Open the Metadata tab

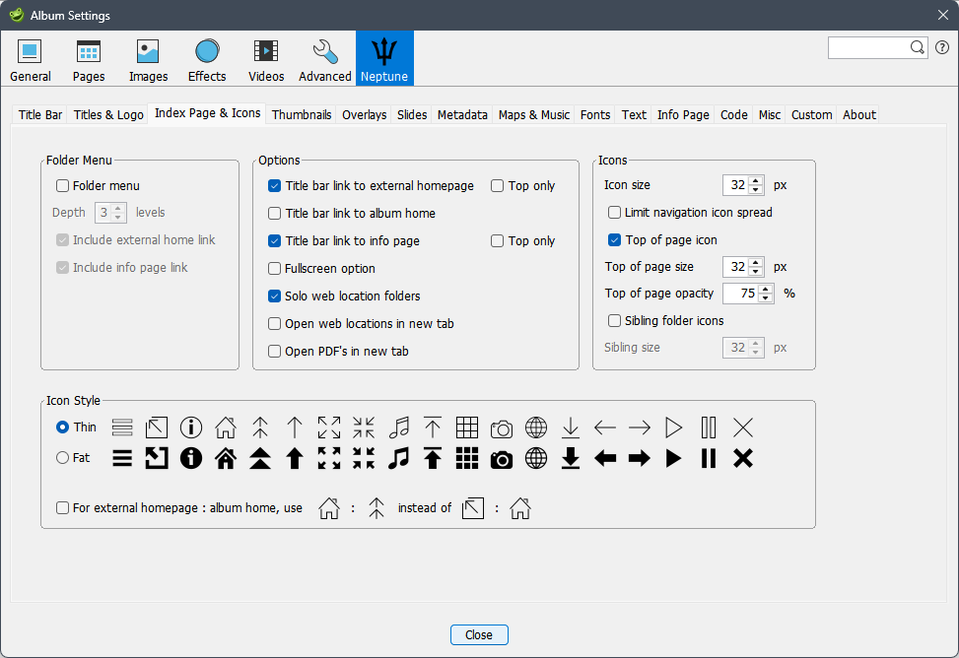[x=462, y=115]
